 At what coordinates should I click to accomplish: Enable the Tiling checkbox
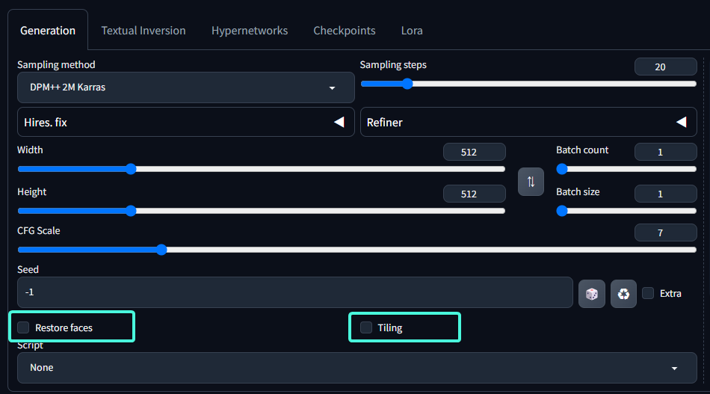point(366,327)
